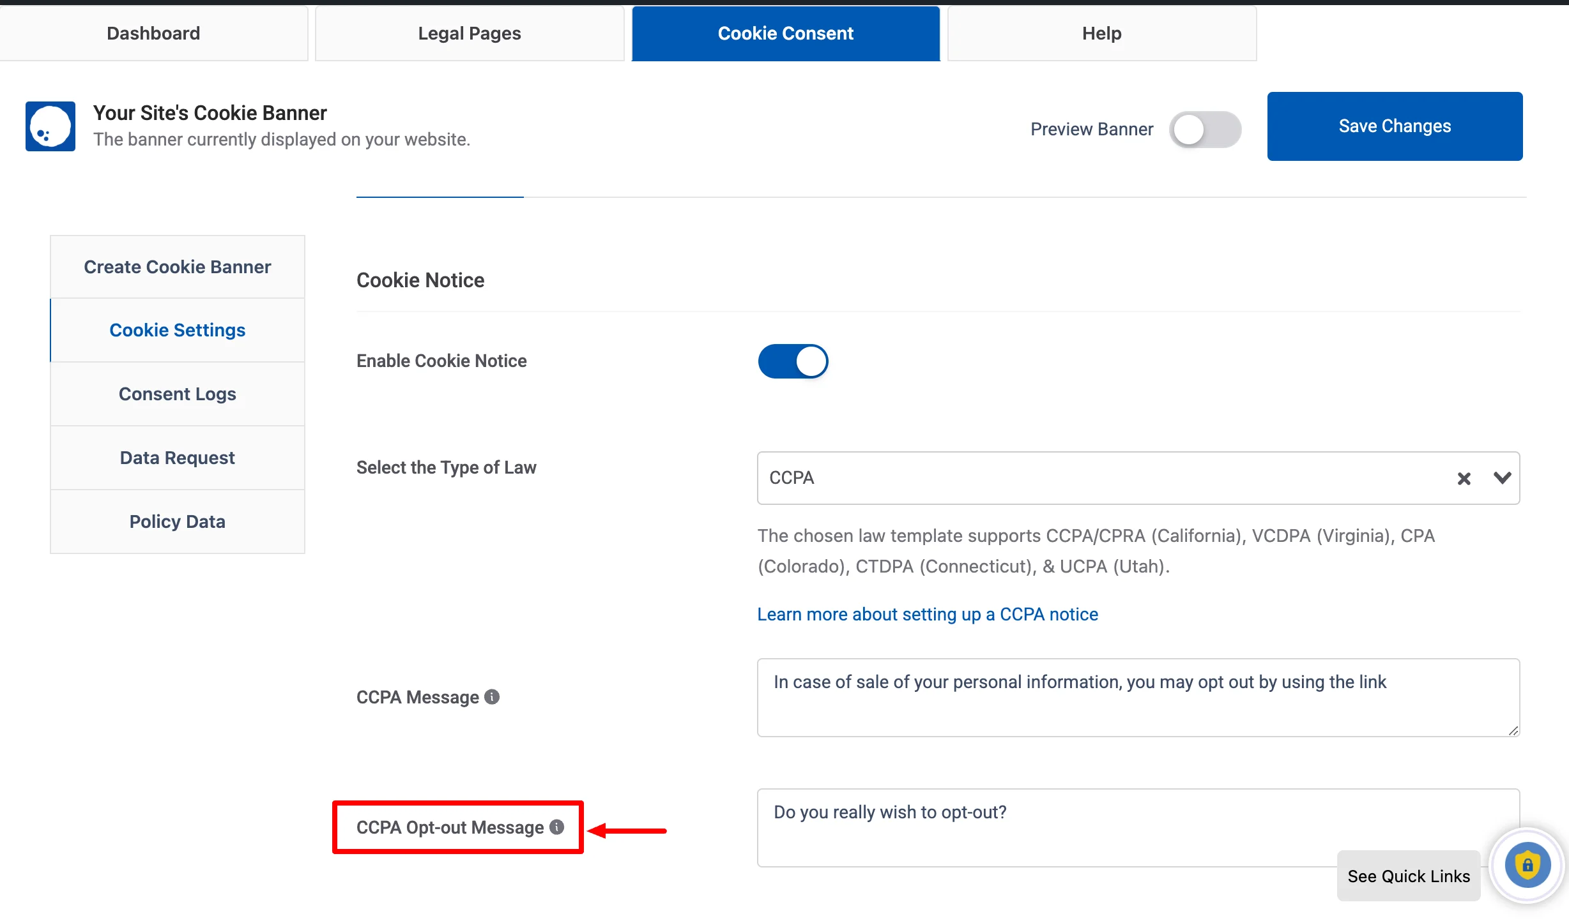1569x923 pixels.
Task: Clear the CCPA selection using the X icon
Action: 1464,478
